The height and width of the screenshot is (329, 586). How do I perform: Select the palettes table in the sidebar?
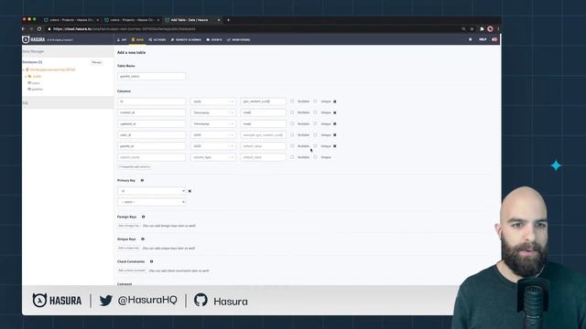37,90
